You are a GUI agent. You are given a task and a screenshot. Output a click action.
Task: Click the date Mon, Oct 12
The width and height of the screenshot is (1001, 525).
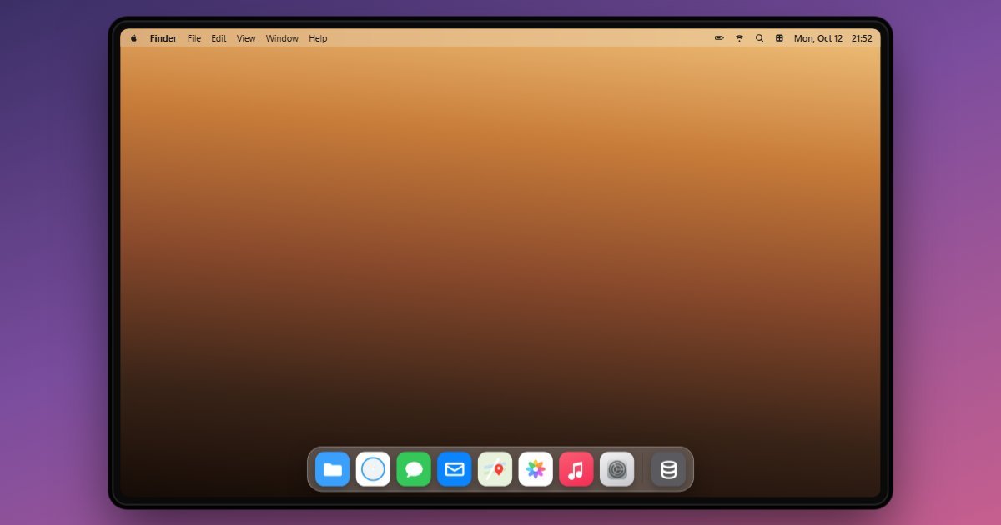[x=818, y=38]
